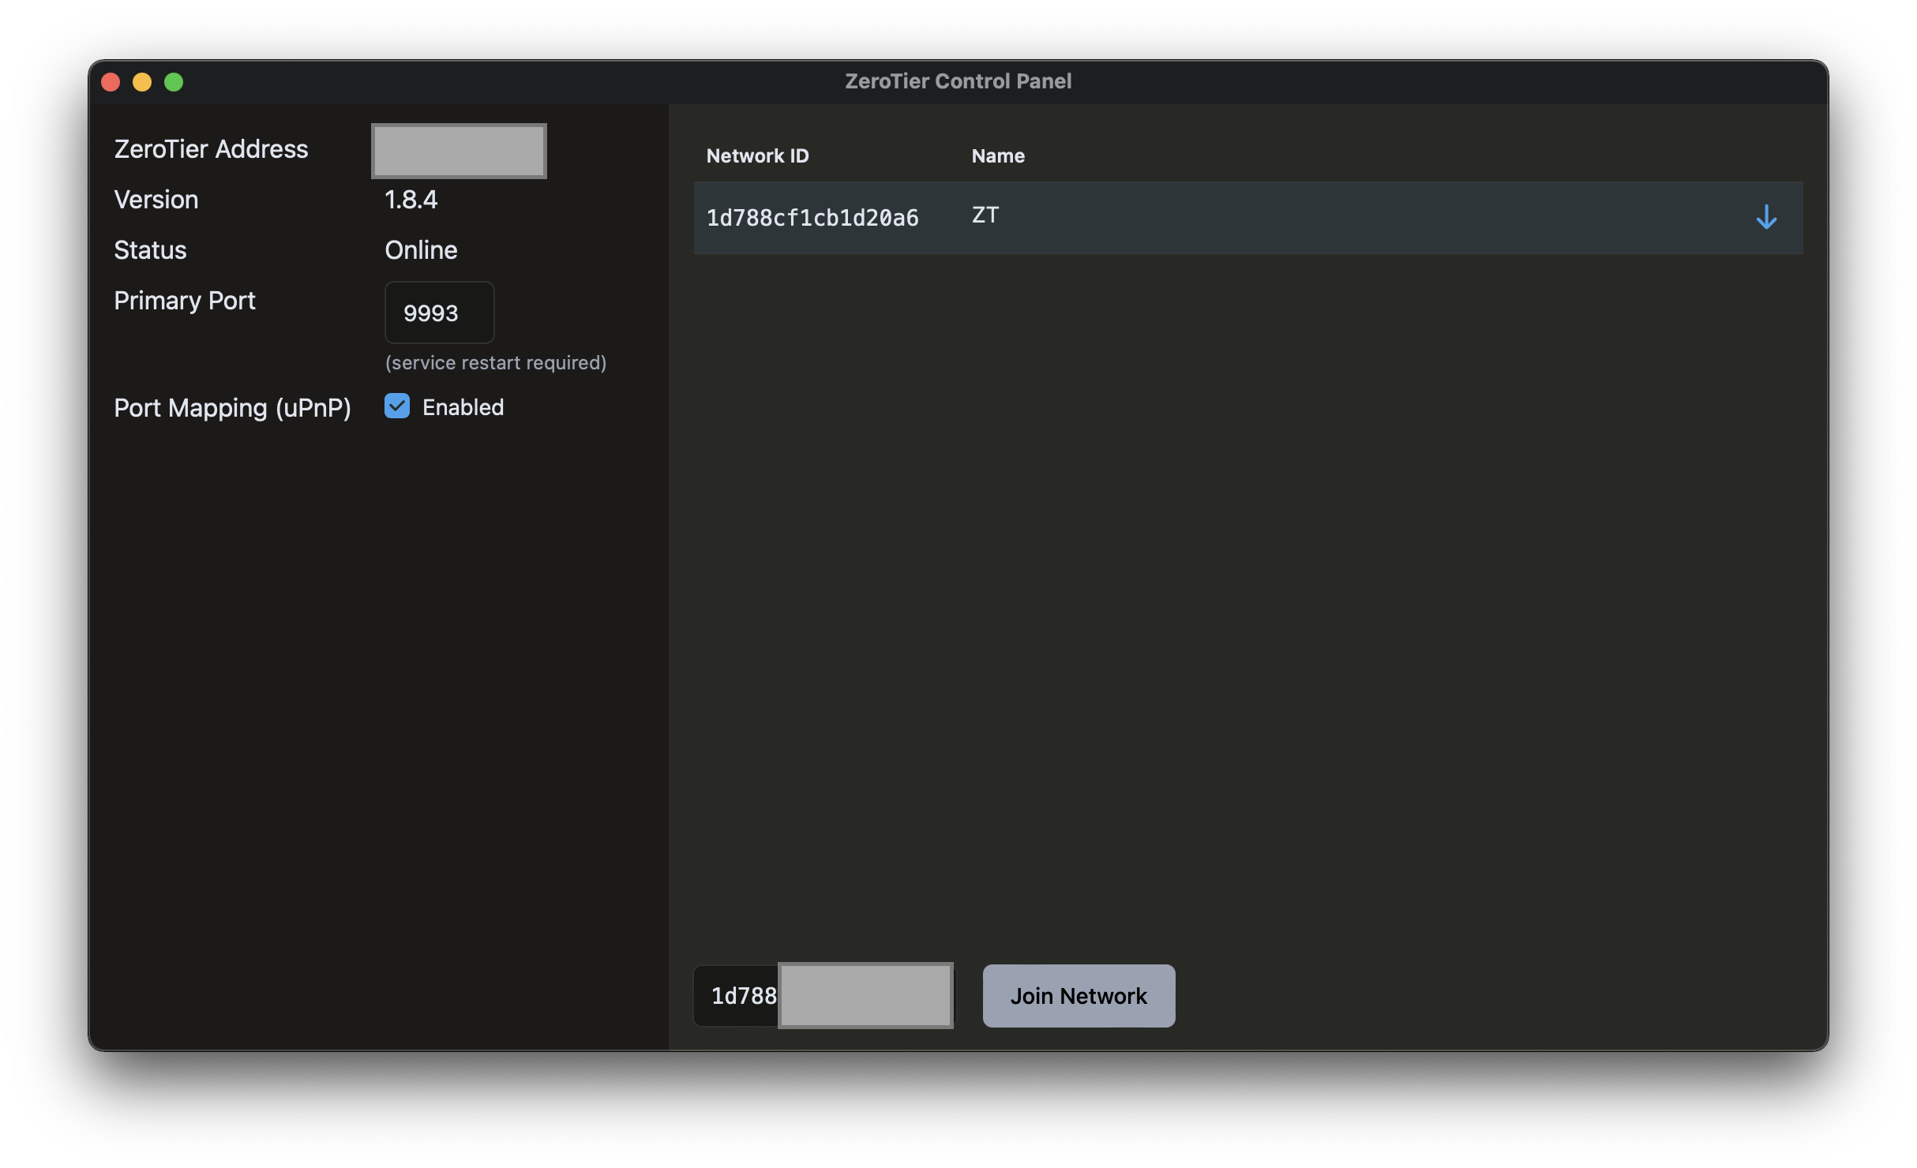
Task: Click the service restart required note
Action: click(496, 362)
